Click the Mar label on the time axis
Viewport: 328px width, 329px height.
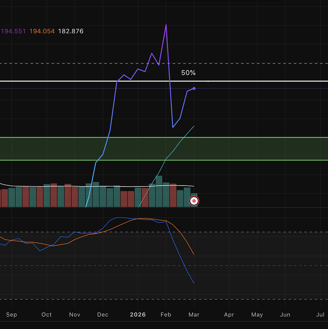pos(194,315)
